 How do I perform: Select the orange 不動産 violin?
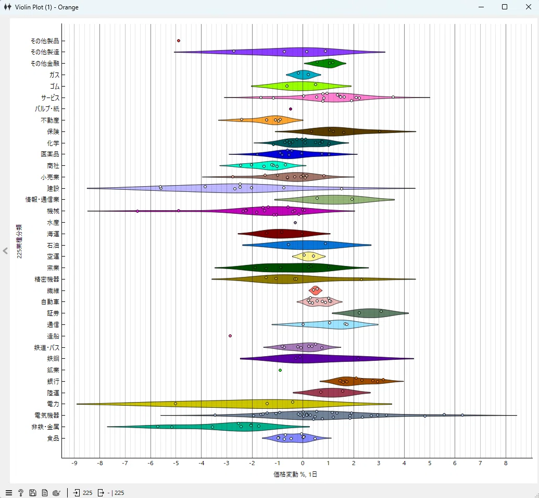260,120
